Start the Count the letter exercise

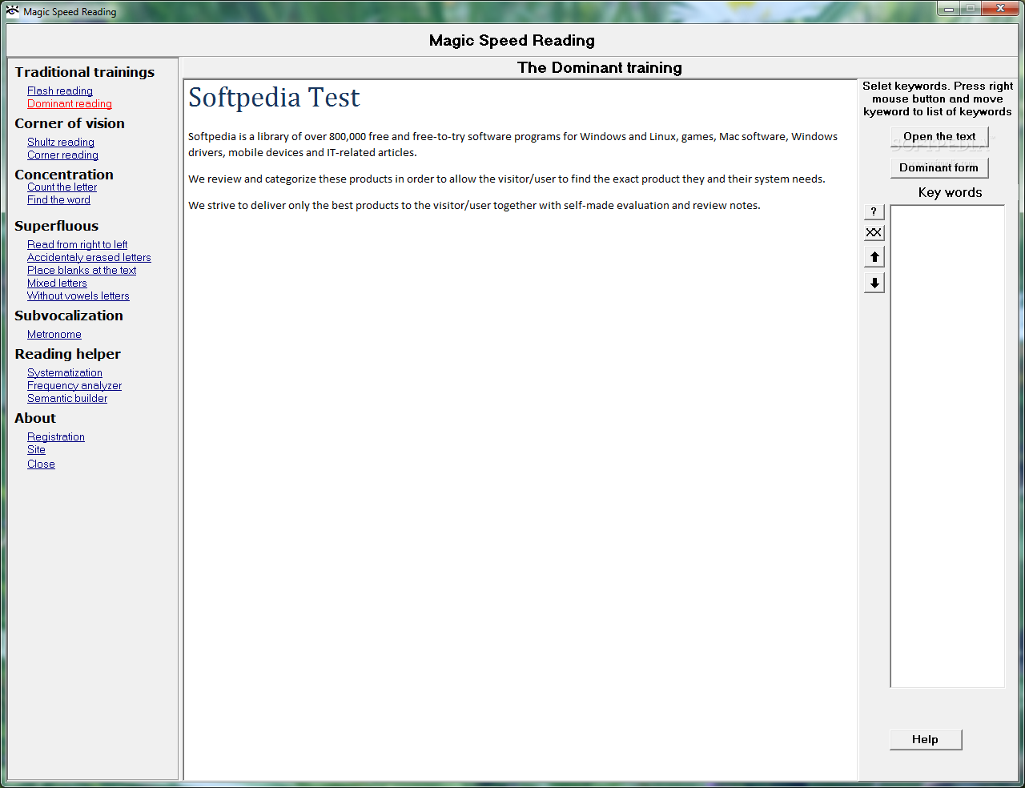[62, 187]
